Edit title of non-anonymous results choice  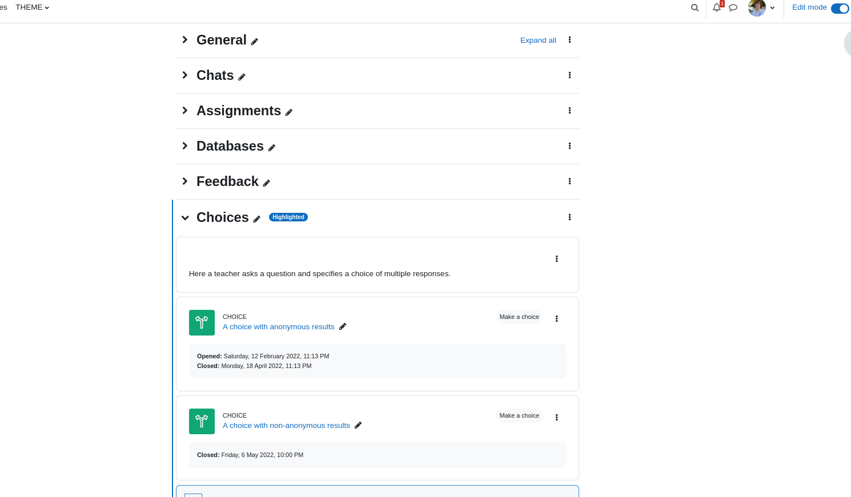358,425
